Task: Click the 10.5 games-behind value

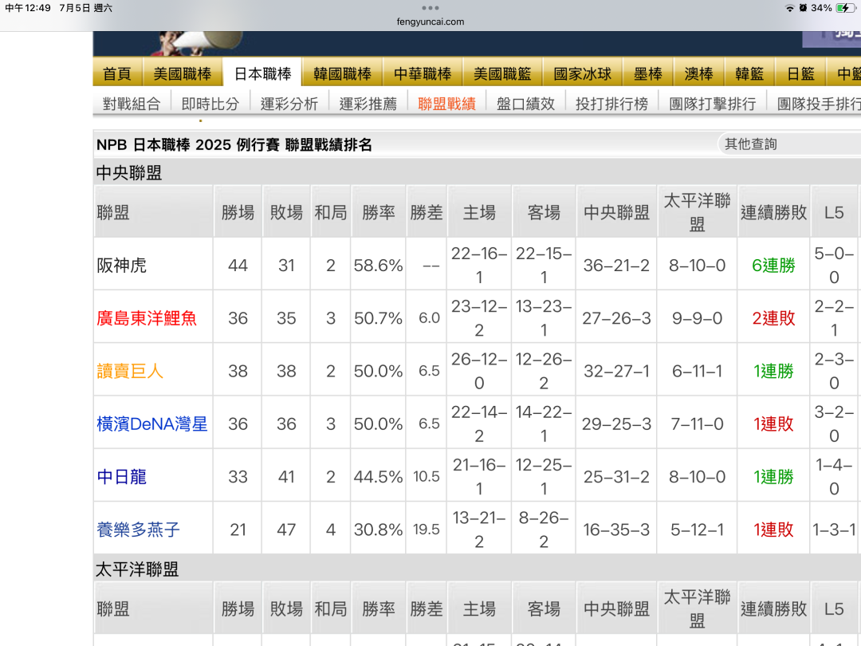Action: (426, 477)
